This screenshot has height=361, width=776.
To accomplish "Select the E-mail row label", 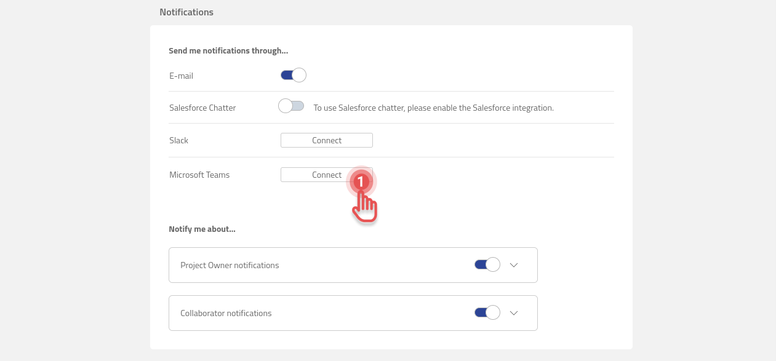I will (x=181, y=76).
